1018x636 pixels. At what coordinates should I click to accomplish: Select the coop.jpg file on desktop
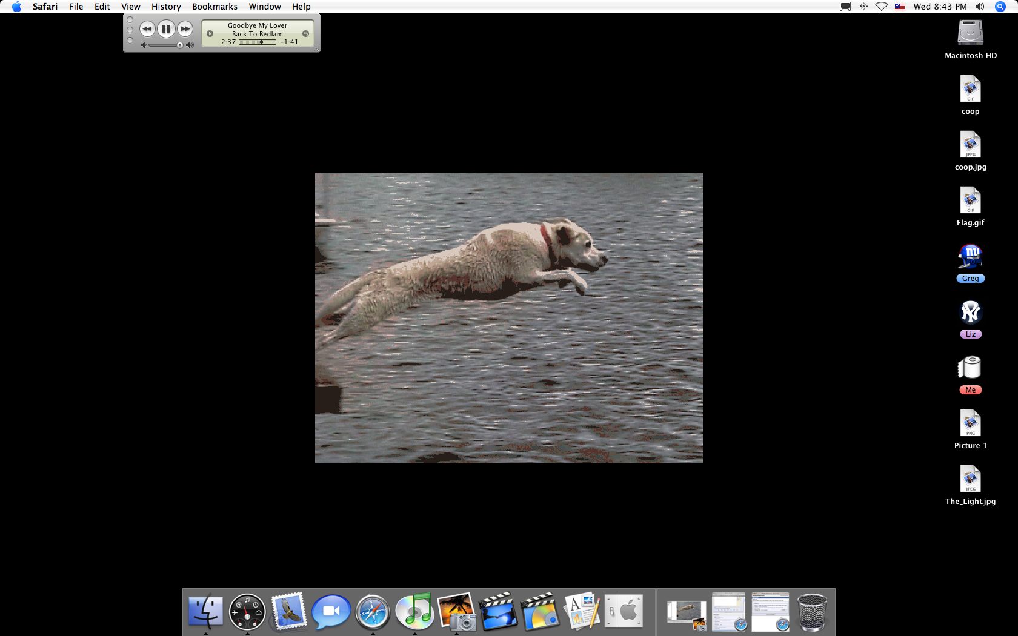pos(970,145)
